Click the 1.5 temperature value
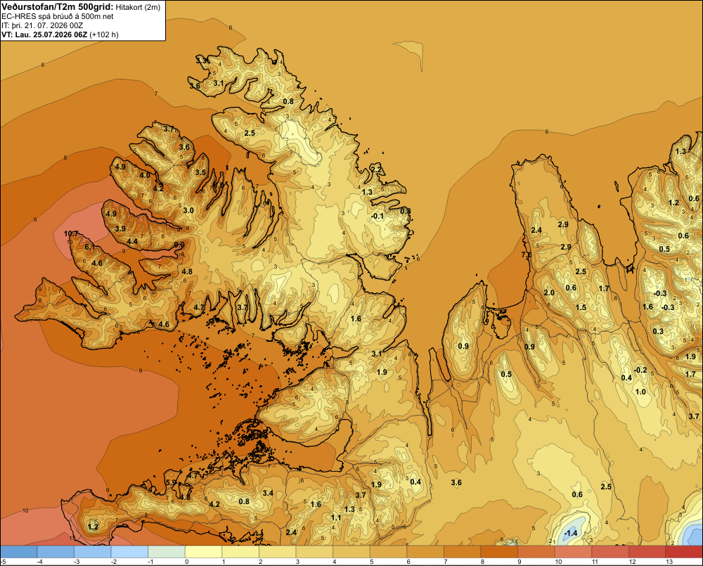This screenshot has width=703, height=566. click(581, 308)
